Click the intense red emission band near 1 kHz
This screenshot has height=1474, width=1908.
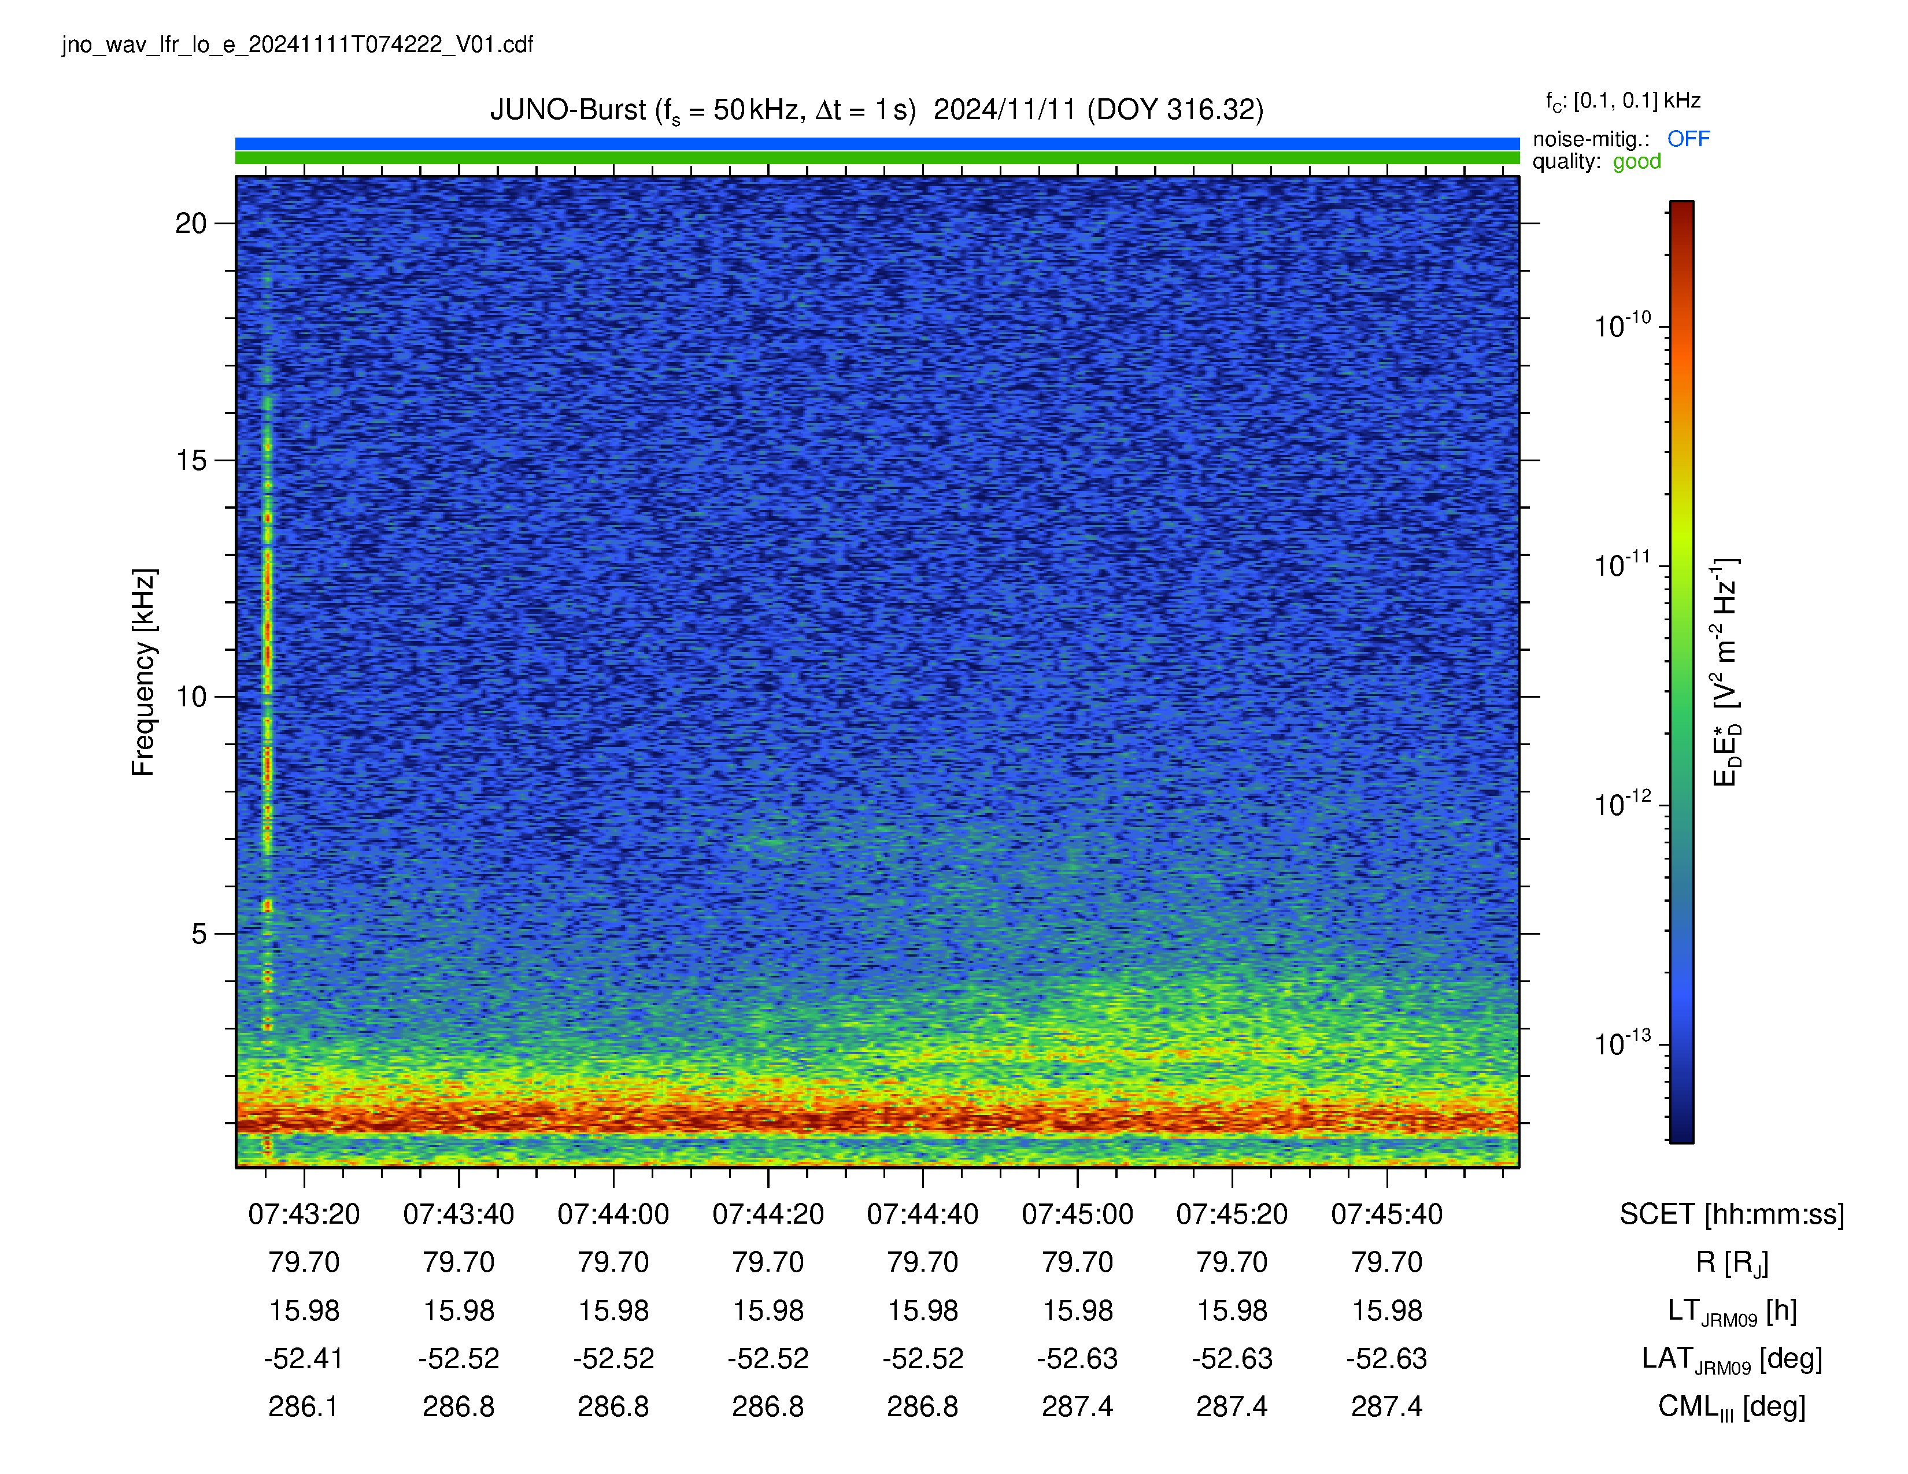(877, 1119)
